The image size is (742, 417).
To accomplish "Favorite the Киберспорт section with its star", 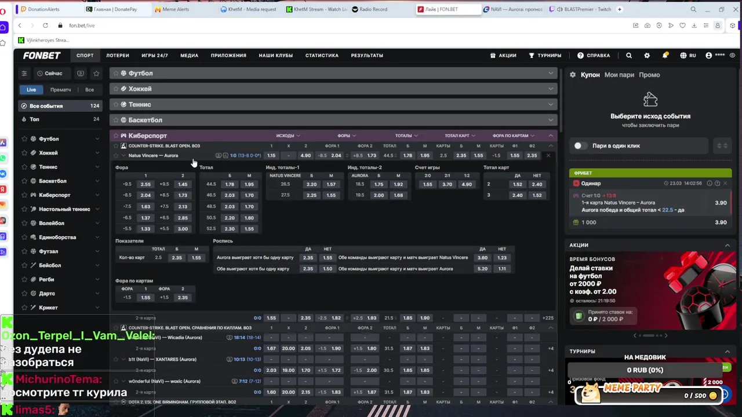I will (115, 136).
